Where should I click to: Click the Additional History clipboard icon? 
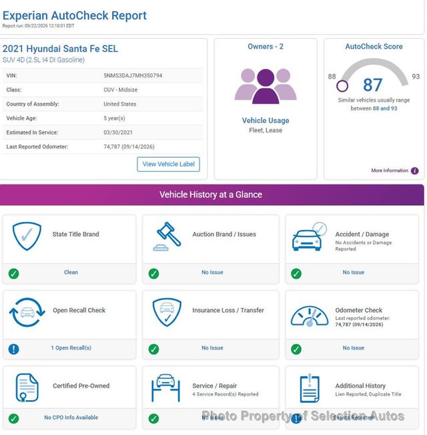coord(310,388)
